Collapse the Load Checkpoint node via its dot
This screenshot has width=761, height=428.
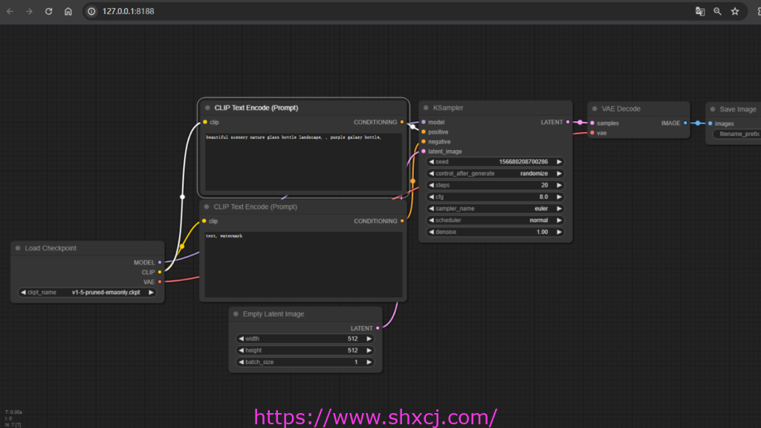coord(18,248)
